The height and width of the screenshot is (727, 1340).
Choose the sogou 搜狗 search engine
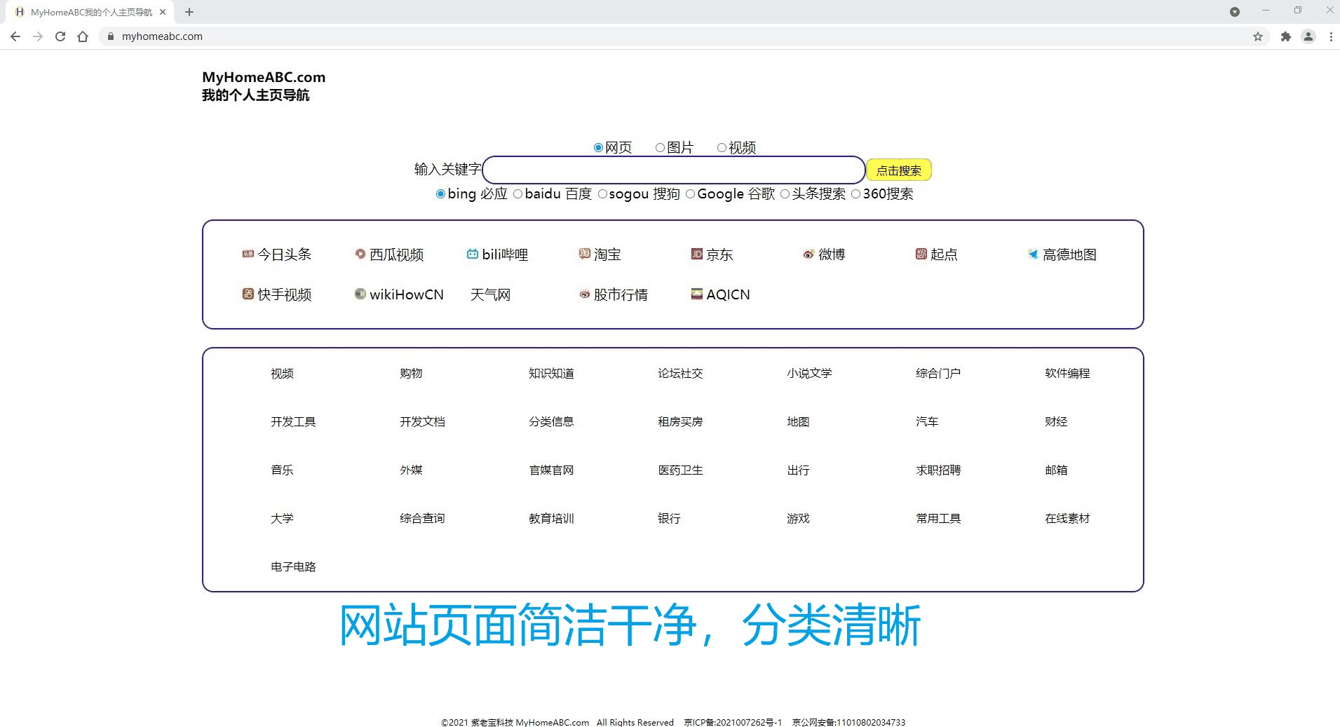click(602, 194)
